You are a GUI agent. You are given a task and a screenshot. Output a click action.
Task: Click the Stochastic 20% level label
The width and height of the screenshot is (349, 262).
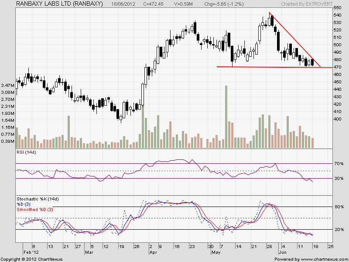click(x=339, y=230)
